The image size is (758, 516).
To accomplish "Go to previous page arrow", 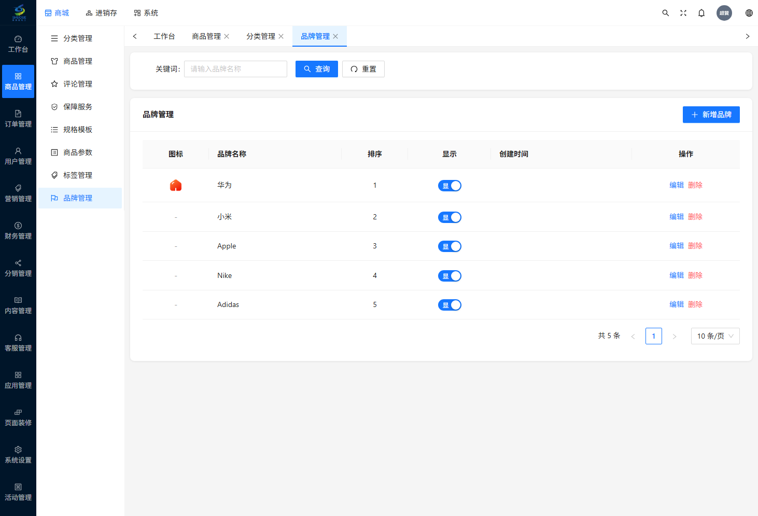I will [633, 336].
